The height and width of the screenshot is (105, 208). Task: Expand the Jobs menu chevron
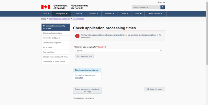point(49,14)
